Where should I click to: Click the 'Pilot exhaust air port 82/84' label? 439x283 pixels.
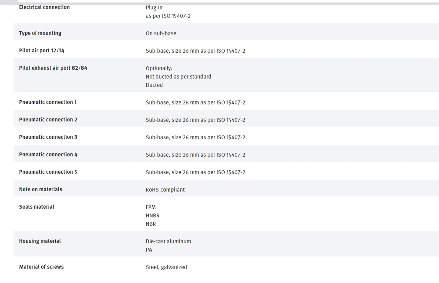[x=53, y=68]
